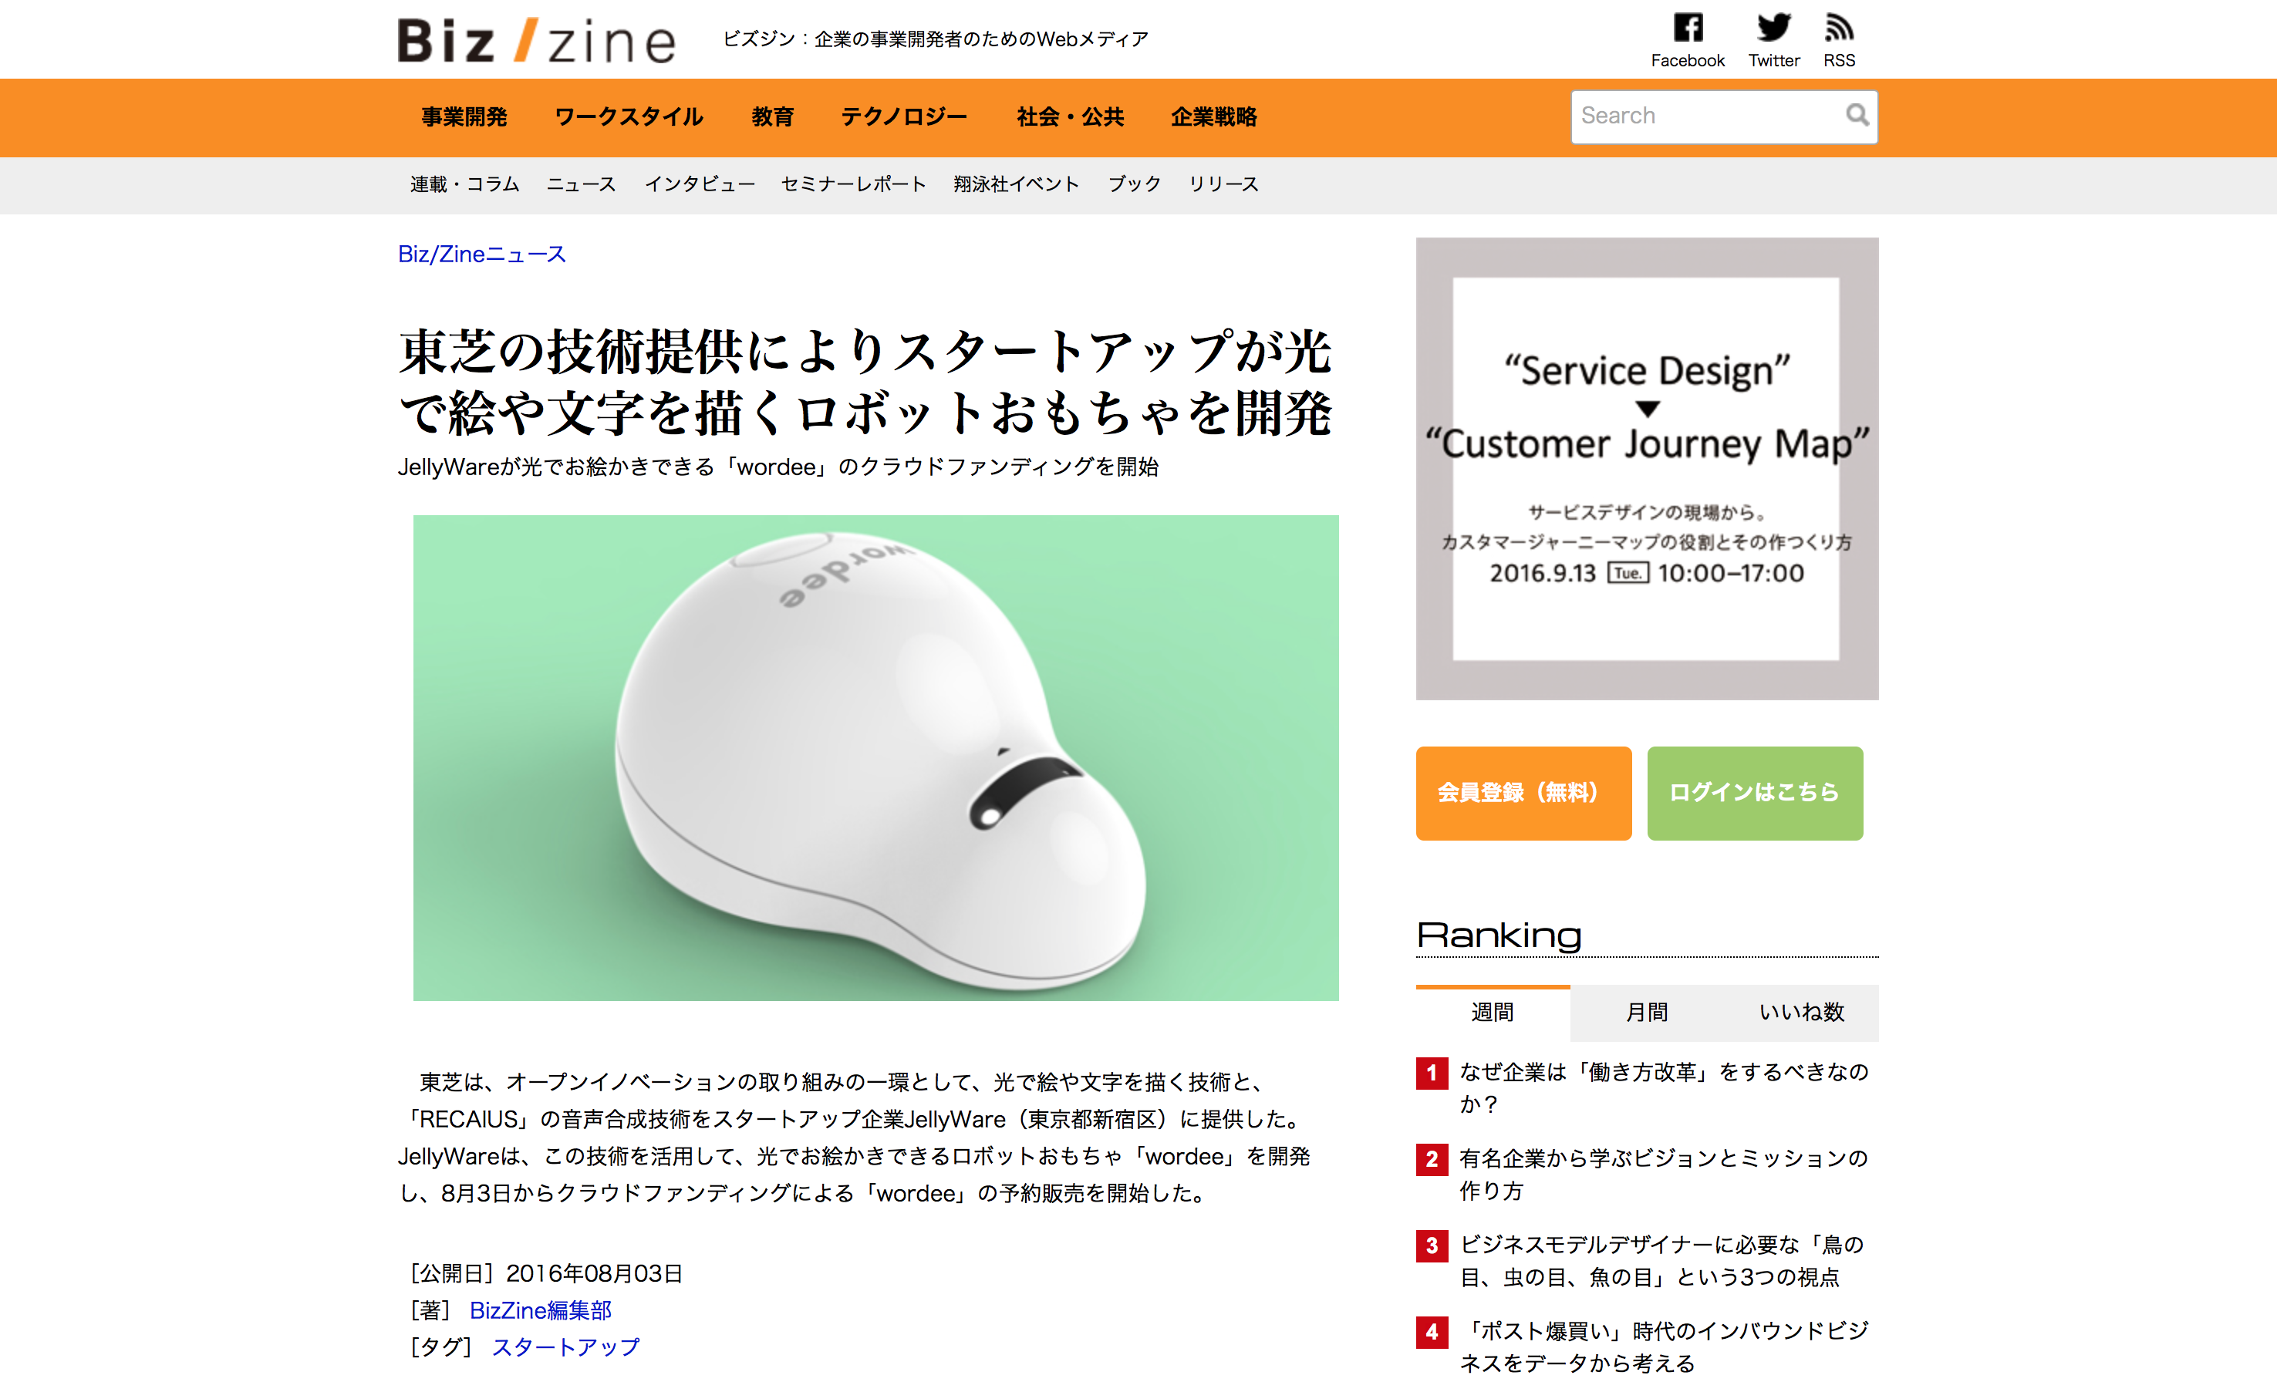
Task: Focus the Search input field
Action: point(1709,116)
